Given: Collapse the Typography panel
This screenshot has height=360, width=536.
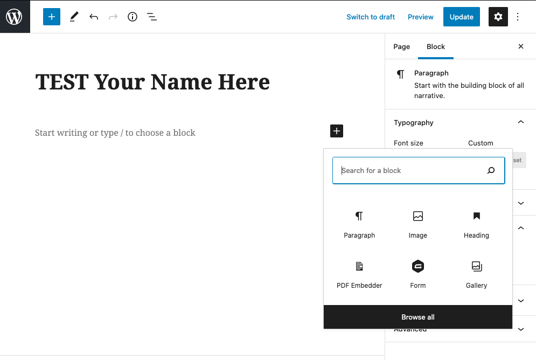Looking at the screenshot, I should [x=520, y=122].
